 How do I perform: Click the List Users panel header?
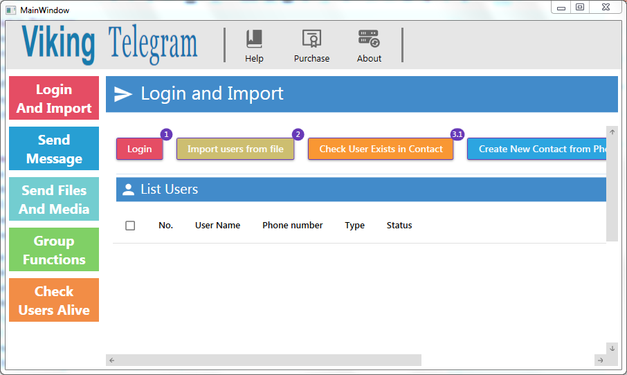(361, 190)
